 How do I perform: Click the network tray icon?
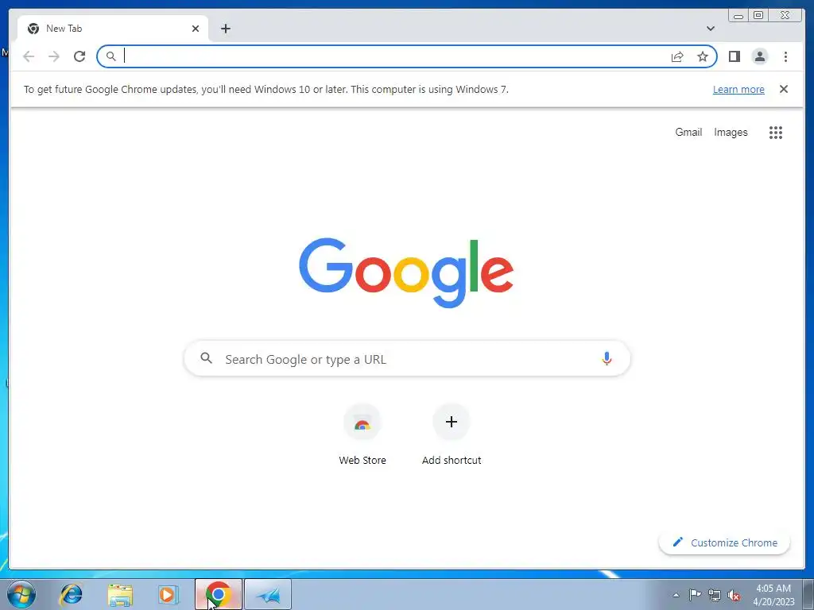[x=715, y=595]
